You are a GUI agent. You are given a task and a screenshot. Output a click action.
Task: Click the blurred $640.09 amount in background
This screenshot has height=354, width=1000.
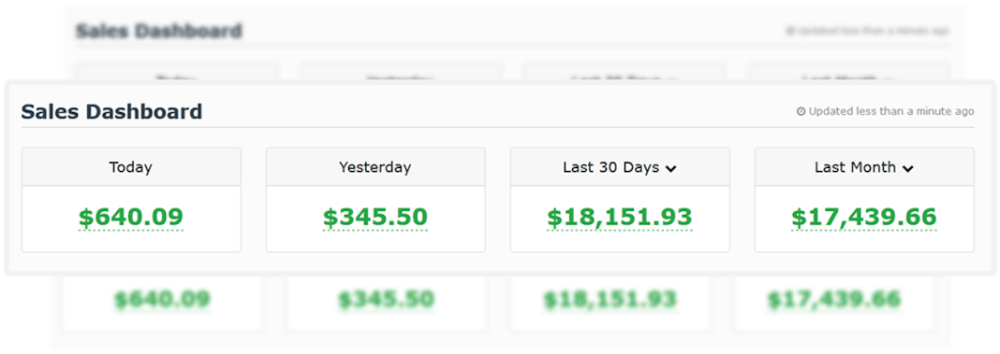click(161, 299)
